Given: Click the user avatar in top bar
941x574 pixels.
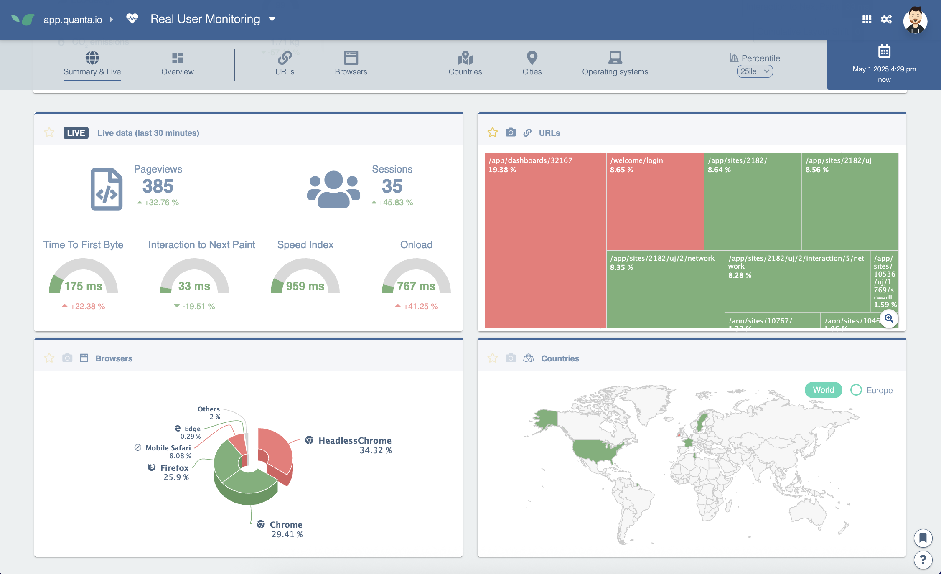Looking at the screenshot, I should pos(915,20).
